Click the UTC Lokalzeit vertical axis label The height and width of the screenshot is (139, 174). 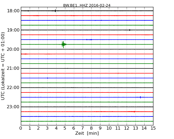(3, 66)
